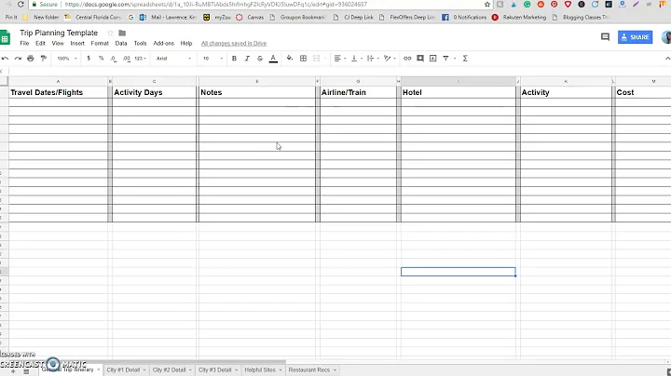The height and width of the screenshot is (376, 671).
Task: Toggle strikethrough formatting
Action: pos(260,58)
